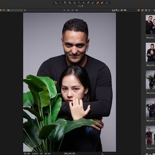
Task: Switch to orange multi-view grid icon at left
Action: (1, 10)
